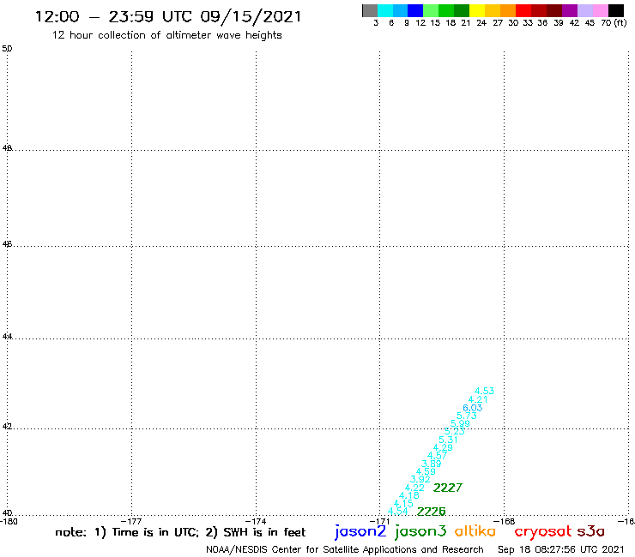635x557 pixels.
Task: Click the wave height value 4.29
Action: point(443,448)
